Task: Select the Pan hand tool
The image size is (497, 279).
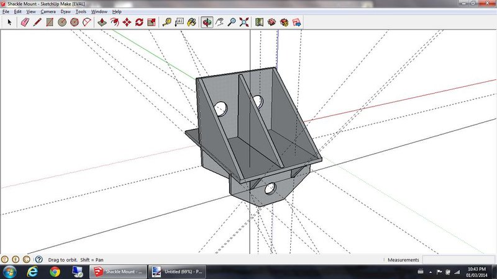Action: pos(219,22)
